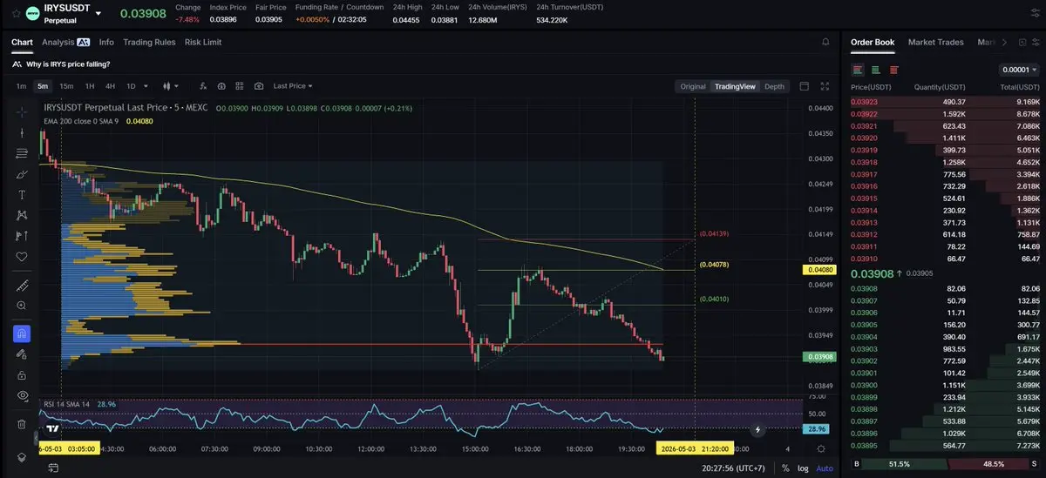
Task: Toggle log scale on price axis
Action: point(803,468)
